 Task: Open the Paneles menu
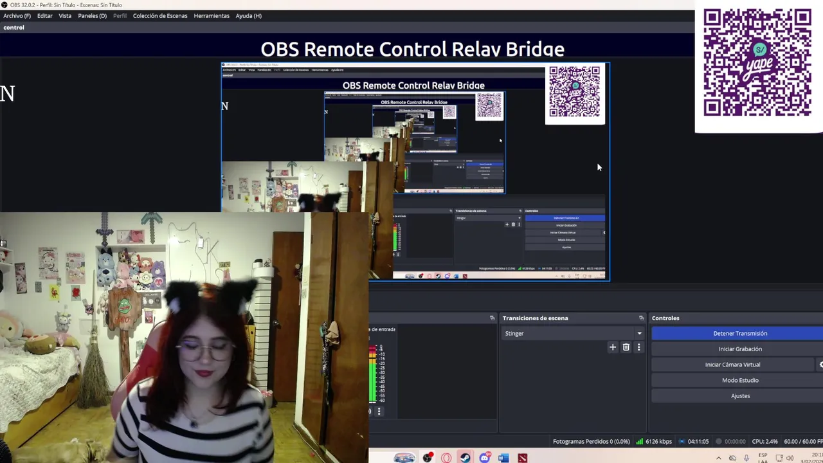coord(92,15)
